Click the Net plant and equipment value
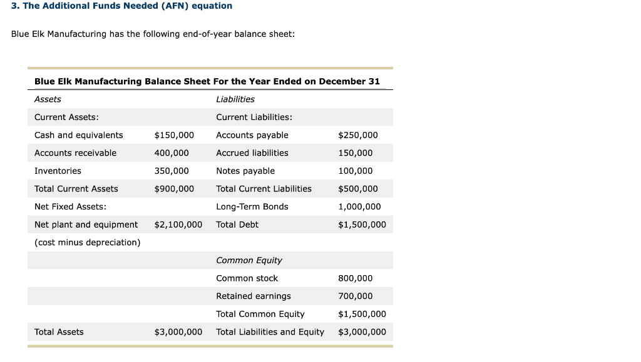Viewport: 641px width, 362px height. coord(178,225)
